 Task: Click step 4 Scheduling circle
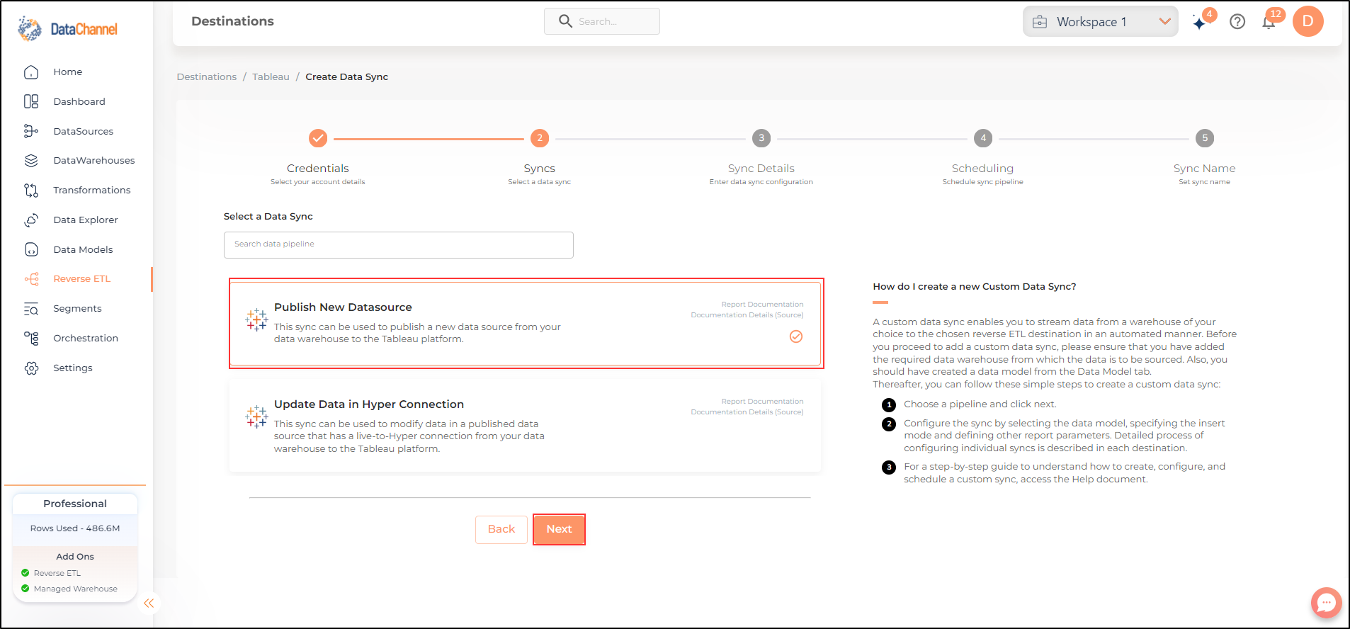(x=983, y=138)
